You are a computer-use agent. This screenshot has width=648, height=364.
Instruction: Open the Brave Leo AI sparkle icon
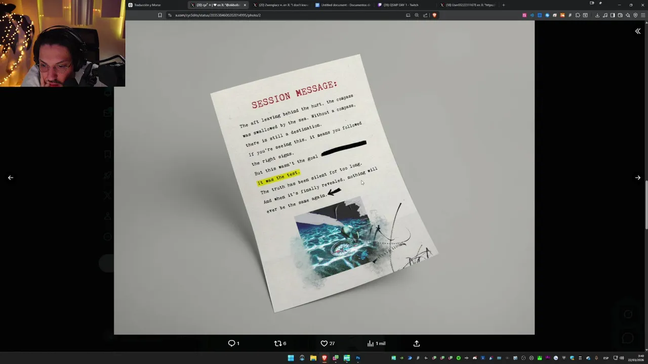628,15
